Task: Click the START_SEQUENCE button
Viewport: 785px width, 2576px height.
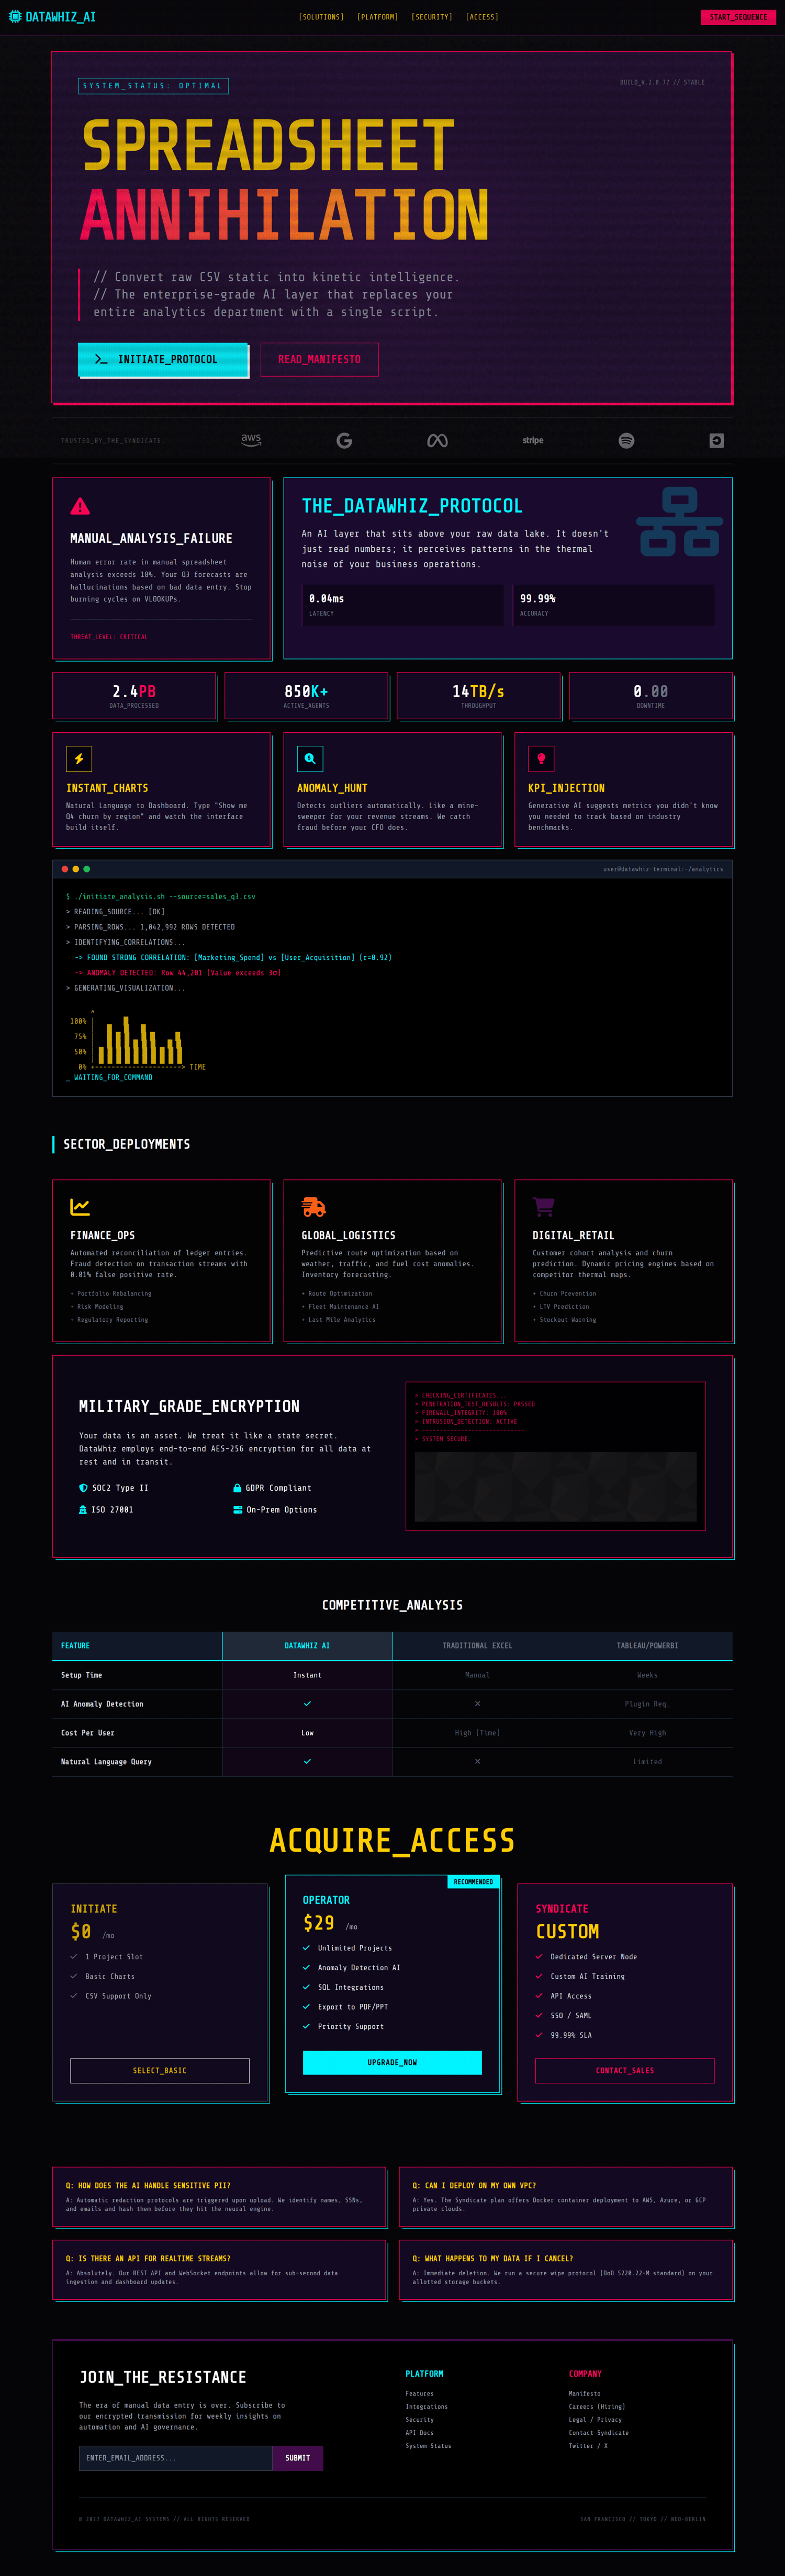Action: tap(738, 17)
